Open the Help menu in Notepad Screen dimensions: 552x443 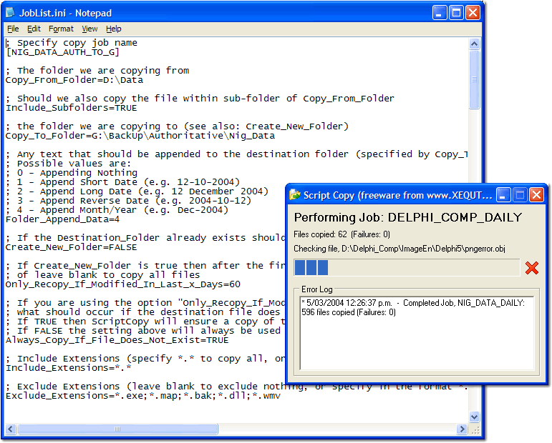(x=113, y=29)
